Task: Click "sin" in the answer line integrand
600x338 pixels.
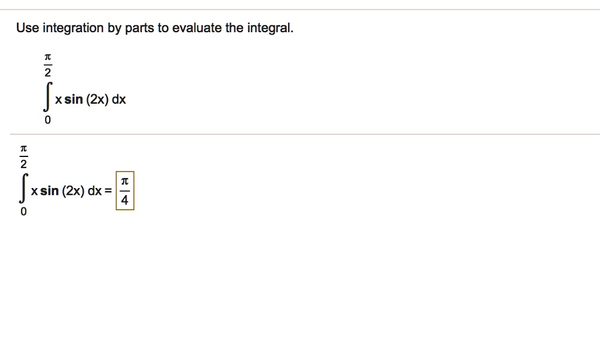Action: tap(49, 191)
